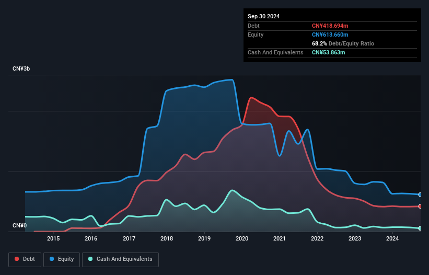Screen dimensions: 429x275
Task: Click the CN¥0 y-axis label
Action: [20, 225]
